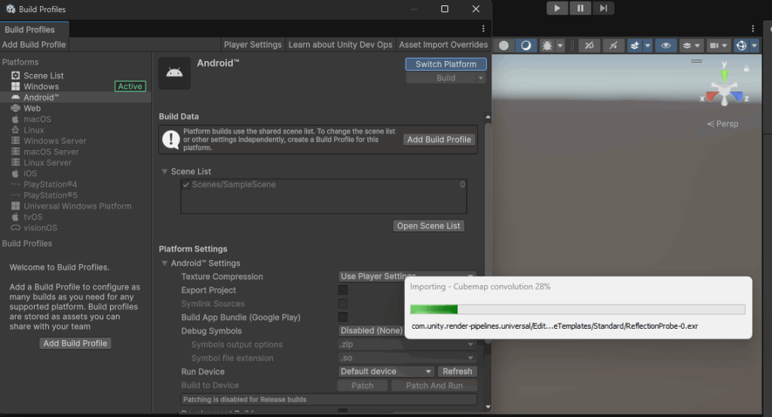Click the vertical scrollbar in platform settings
Screen dimensions: 772x417
pos(488,231)
